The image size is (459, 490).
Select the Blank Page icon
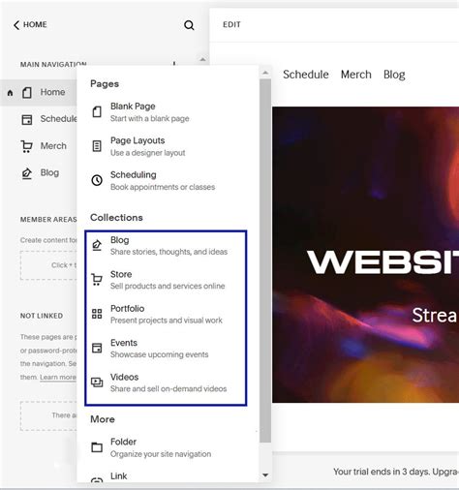pyautogui.click(x=97, y=112)
